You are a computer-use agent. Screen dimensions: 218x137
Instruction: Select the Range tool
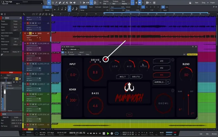coord(53,3)
